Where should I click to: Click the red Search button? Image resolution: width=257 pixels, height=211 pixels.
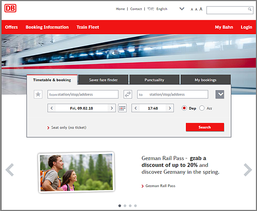[205, 127]
